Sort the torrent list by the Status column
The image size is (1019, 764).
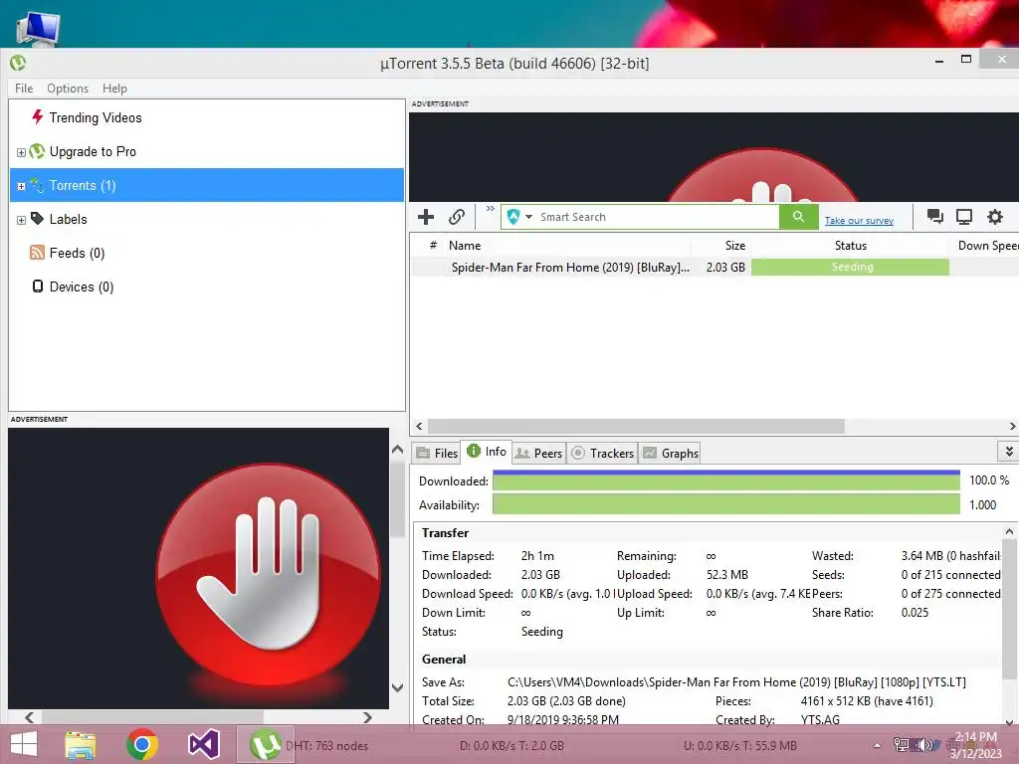[x=850, y=246]
